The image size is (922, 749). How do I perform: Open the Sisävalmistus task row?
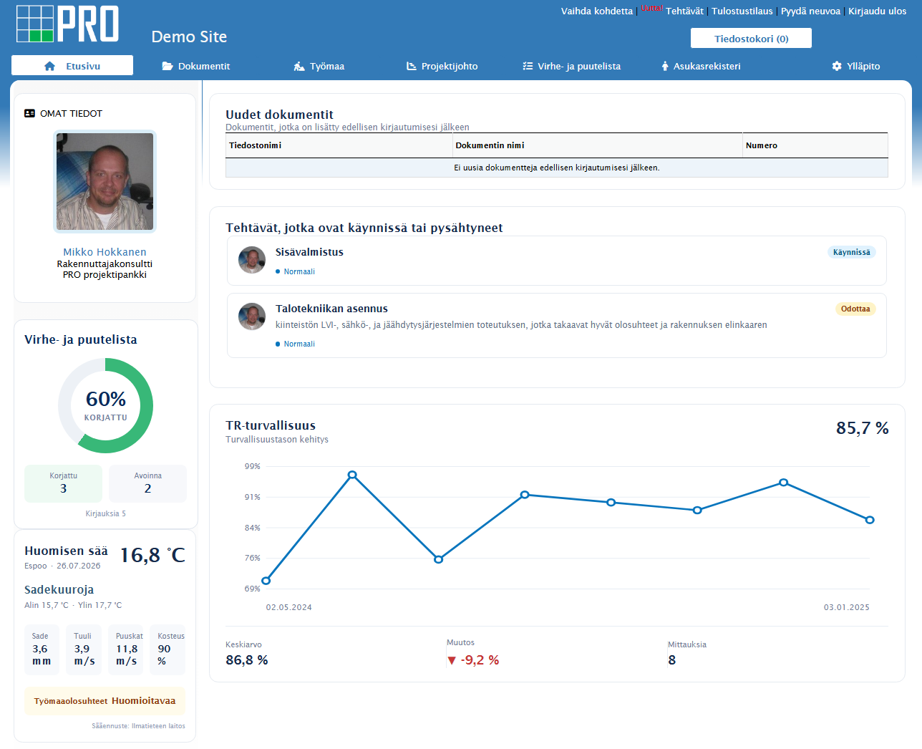coord(557,261)
